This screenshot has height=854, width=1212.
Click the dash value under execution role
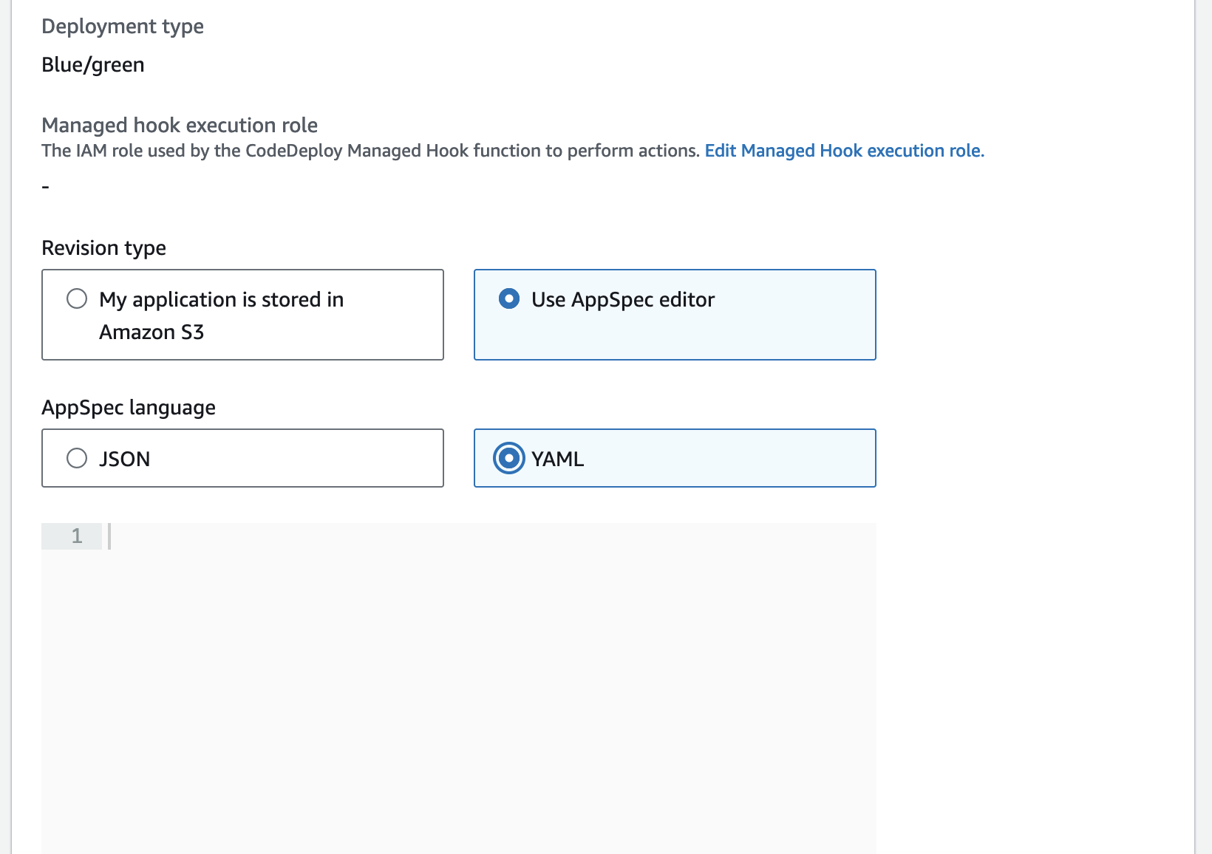(46, 187)
